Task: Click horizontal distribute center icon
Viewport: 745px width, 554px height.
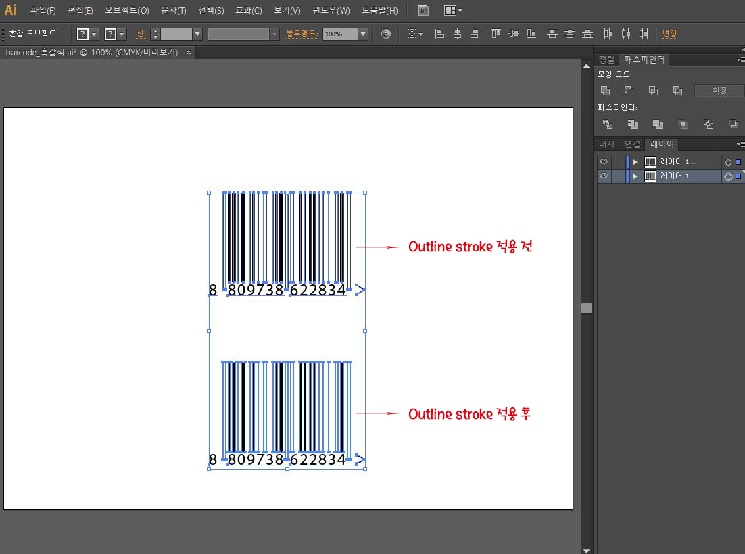Action: click(x=626, y=34)
